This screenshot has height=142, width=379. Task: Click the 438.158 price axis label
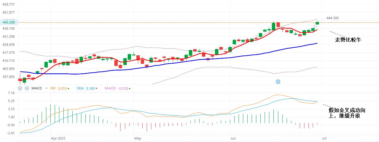point(9,28)
